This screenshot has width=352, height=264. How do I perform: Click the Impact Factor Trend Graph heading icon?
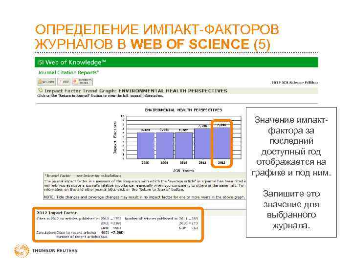click(x=40, y=90)
